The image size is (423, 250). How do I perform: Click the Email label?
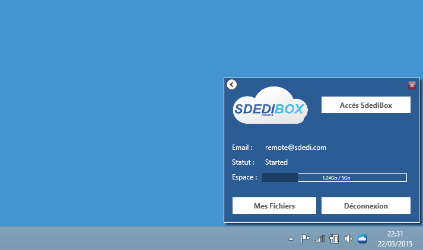[242, 148]
